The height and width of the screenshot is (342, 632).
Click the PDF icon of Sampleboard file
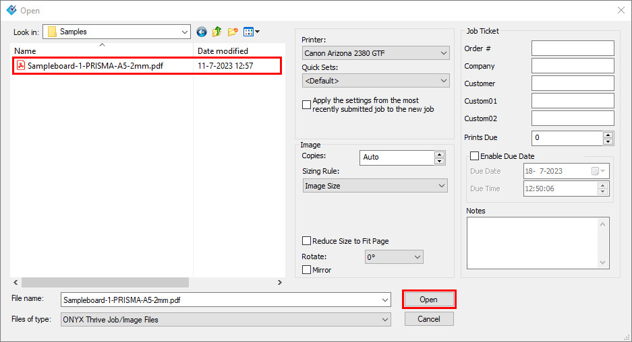21,66
